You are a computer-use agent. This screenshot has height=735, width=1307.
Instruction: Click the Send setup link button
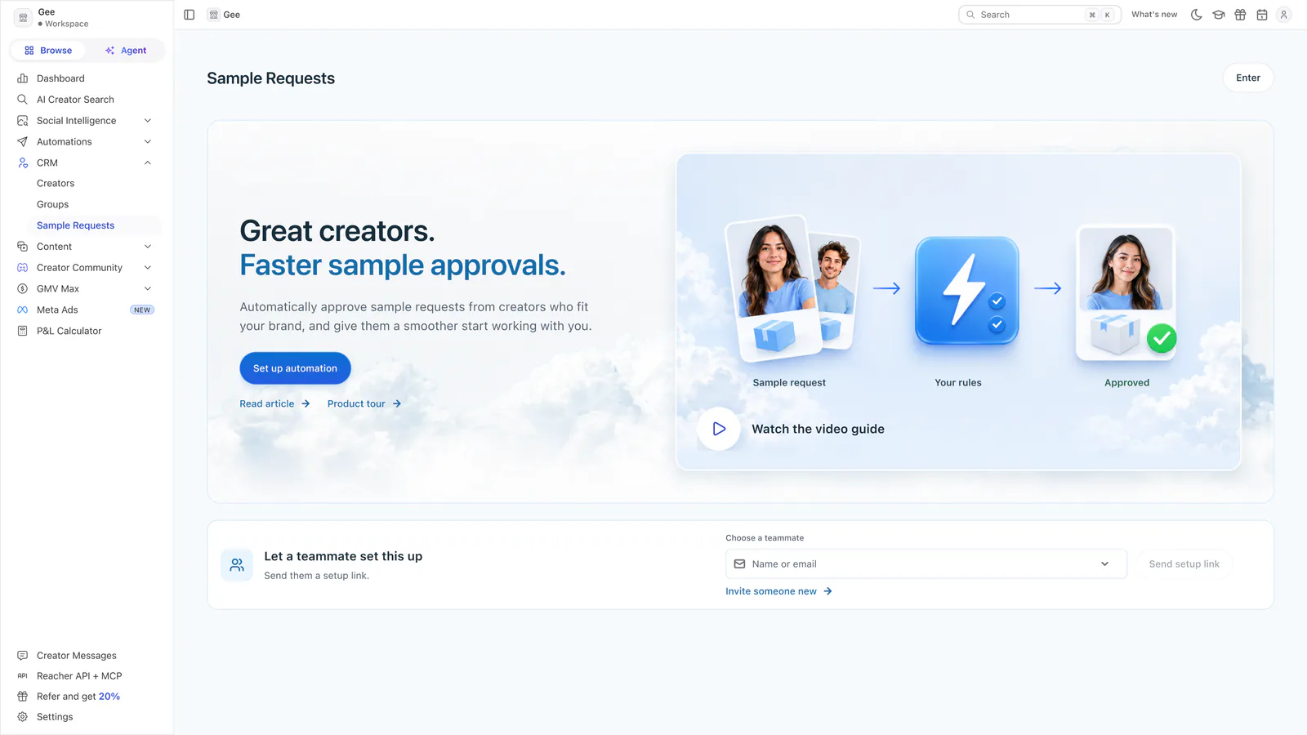tap(1184, 564)
